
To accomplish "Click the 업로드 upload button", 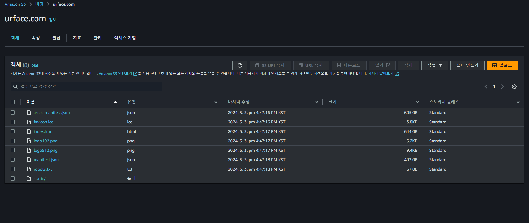I will click(x=502, y=65).
